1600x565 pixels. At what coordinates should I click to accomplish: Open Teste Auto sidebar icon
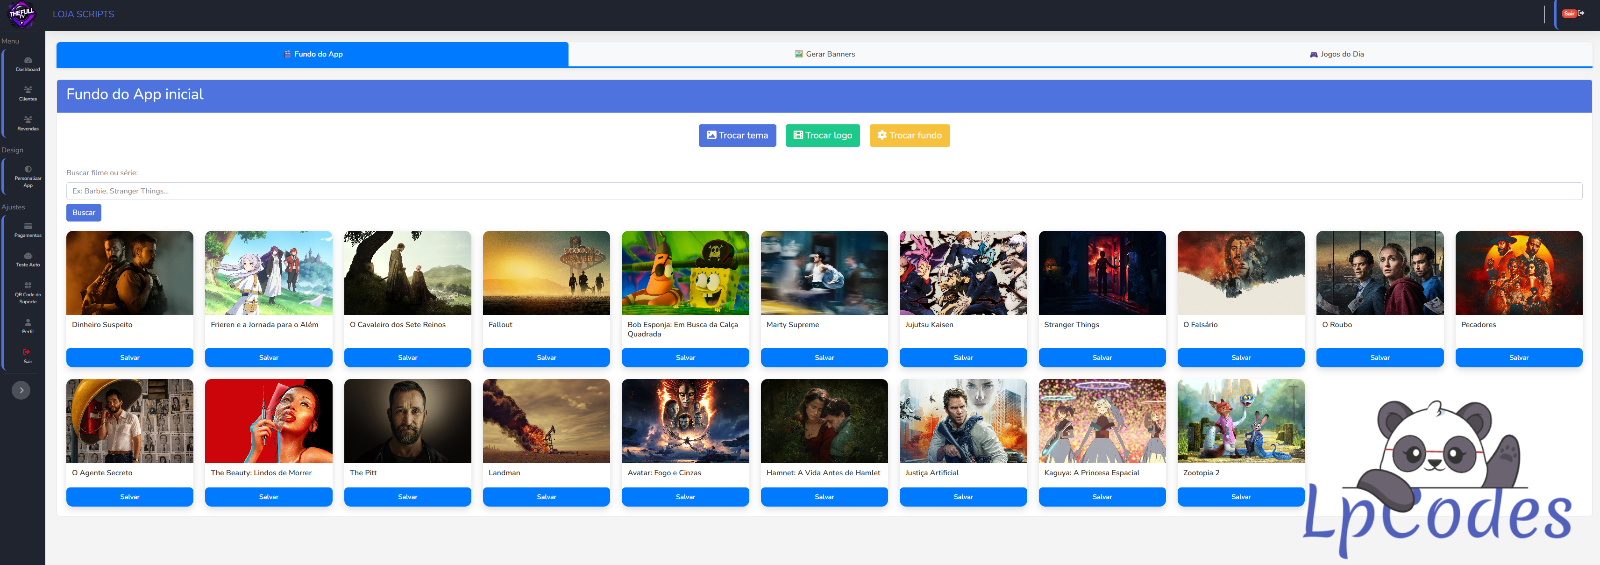pos(28,259)
